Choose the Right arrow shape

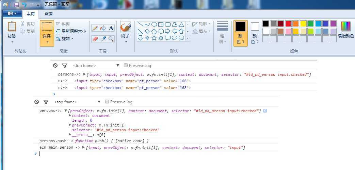click(x=168, y=31)
